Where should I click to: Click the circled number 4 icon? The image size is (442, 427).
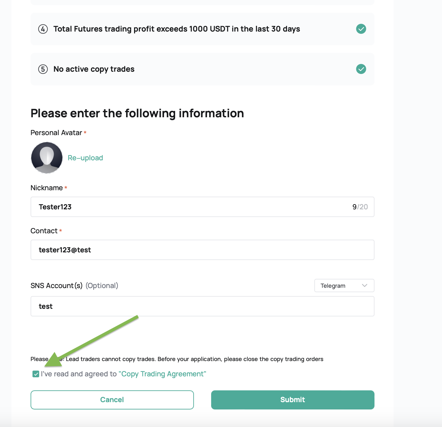(x=43, y=29)
